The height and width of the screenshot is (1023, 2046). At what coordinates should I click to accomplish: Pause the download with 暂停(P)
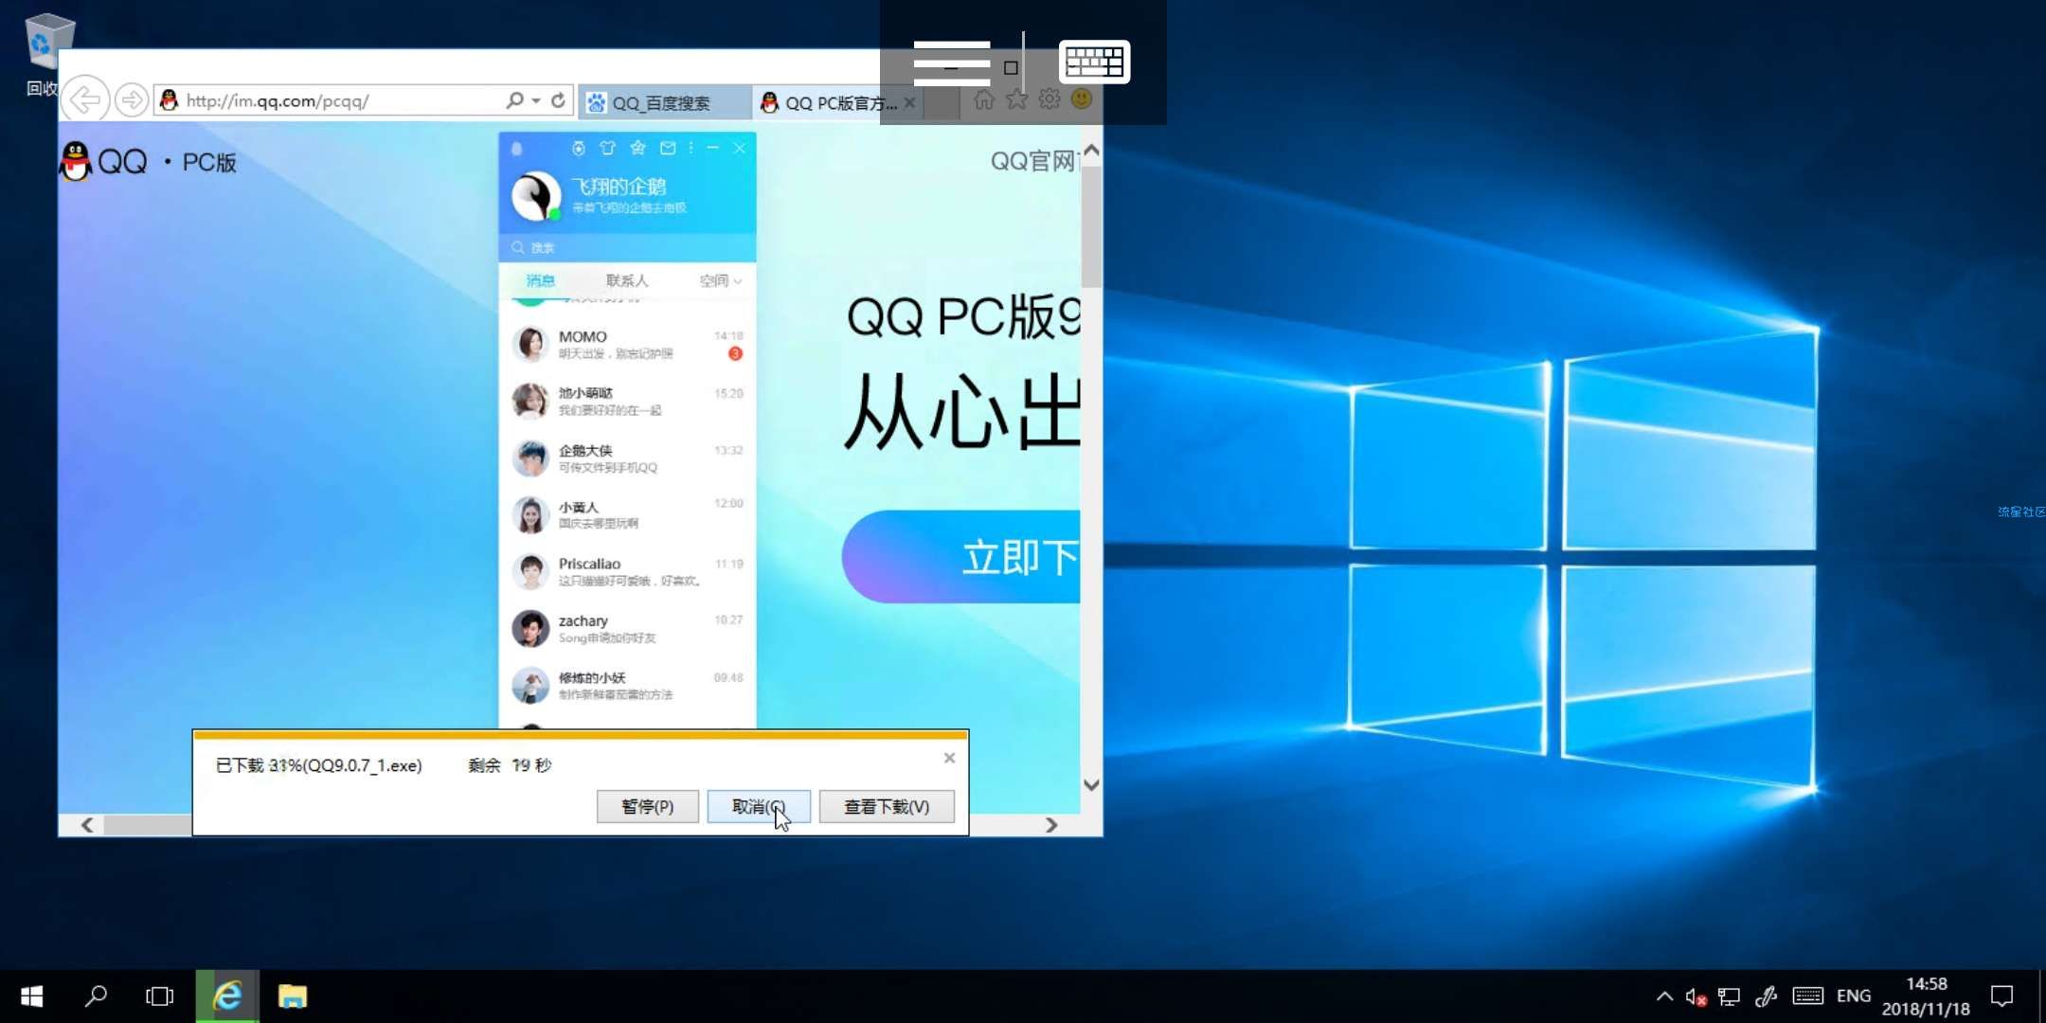647,806
